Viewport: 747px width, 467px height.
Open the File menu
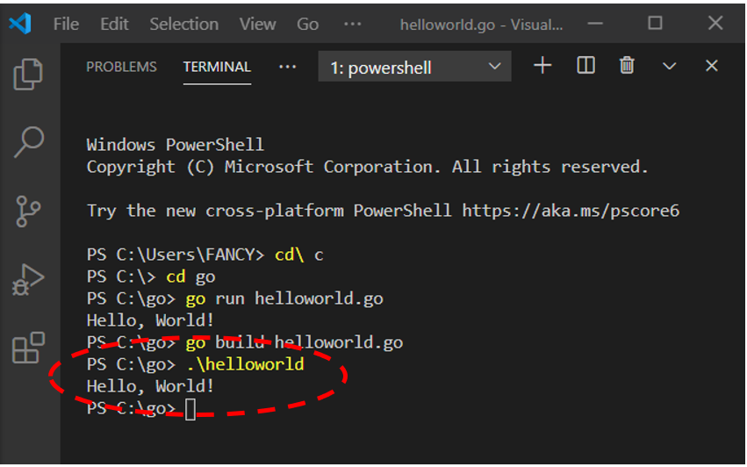66,24
